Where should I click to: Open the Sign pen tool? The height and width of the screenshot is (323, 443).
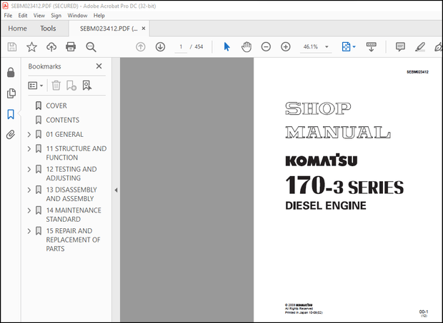pyautogui.click(x=438, y=47)
